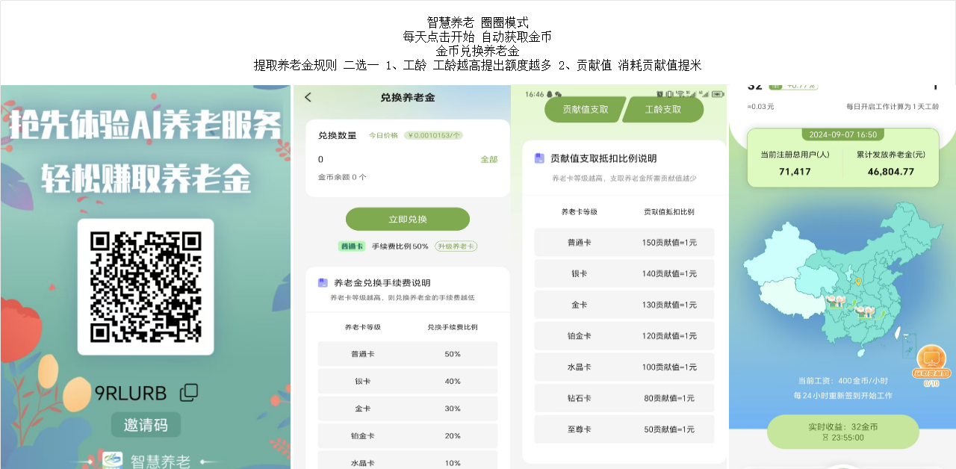Click the 120贡献值=1元 cell
The height and width of the screenshot is (469, 956).
coord(669,336)
